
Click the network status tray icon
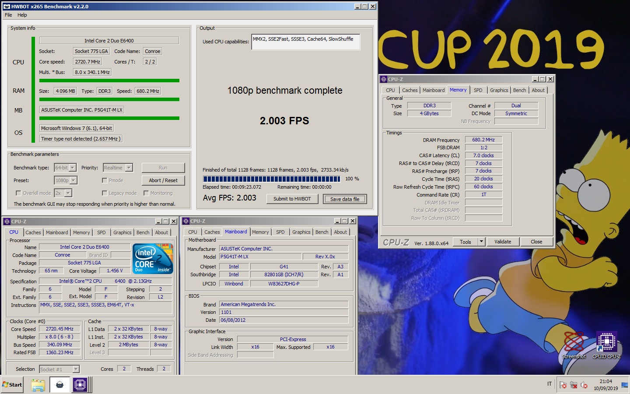[x=574, y=385]
